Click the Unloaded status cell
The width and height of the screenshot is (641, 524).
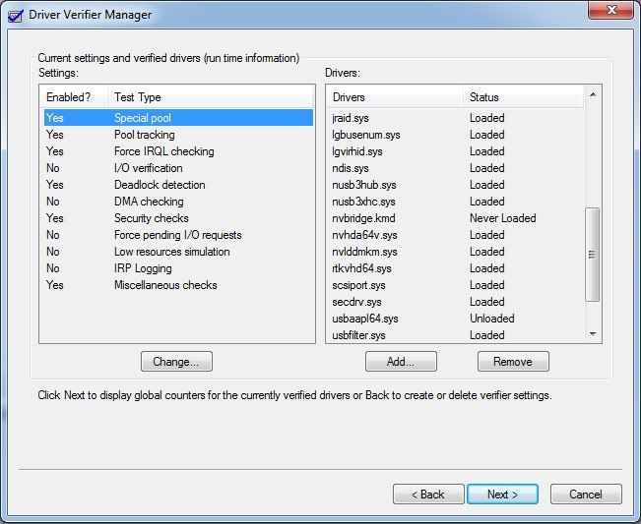pyautogui.click(x=492, y=319)
